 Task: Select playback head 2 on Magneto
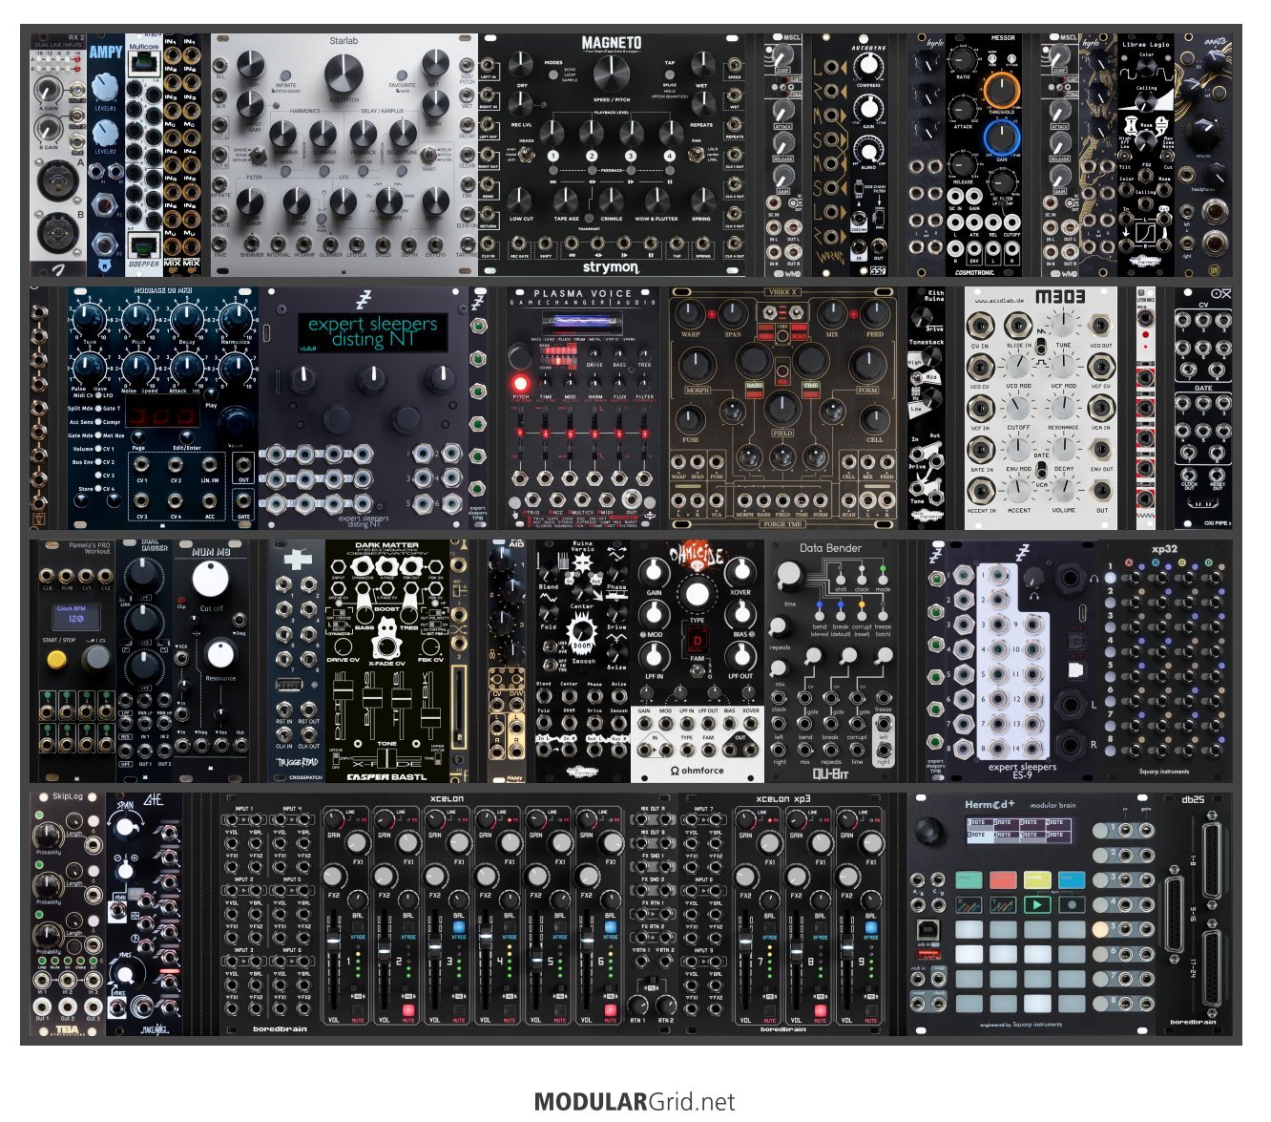[x=592, y=156]
